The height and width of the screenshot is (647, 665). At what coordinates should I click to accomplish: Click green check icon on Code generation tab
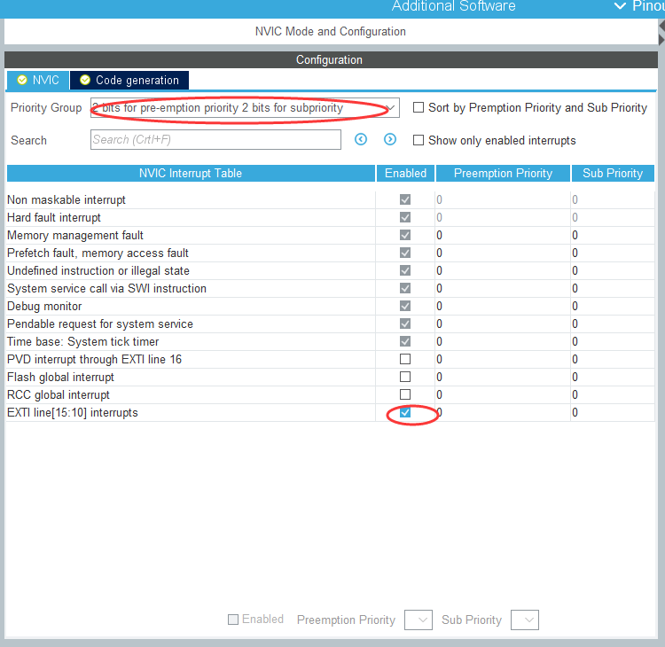pyautogui.click(x=85, y=80)
